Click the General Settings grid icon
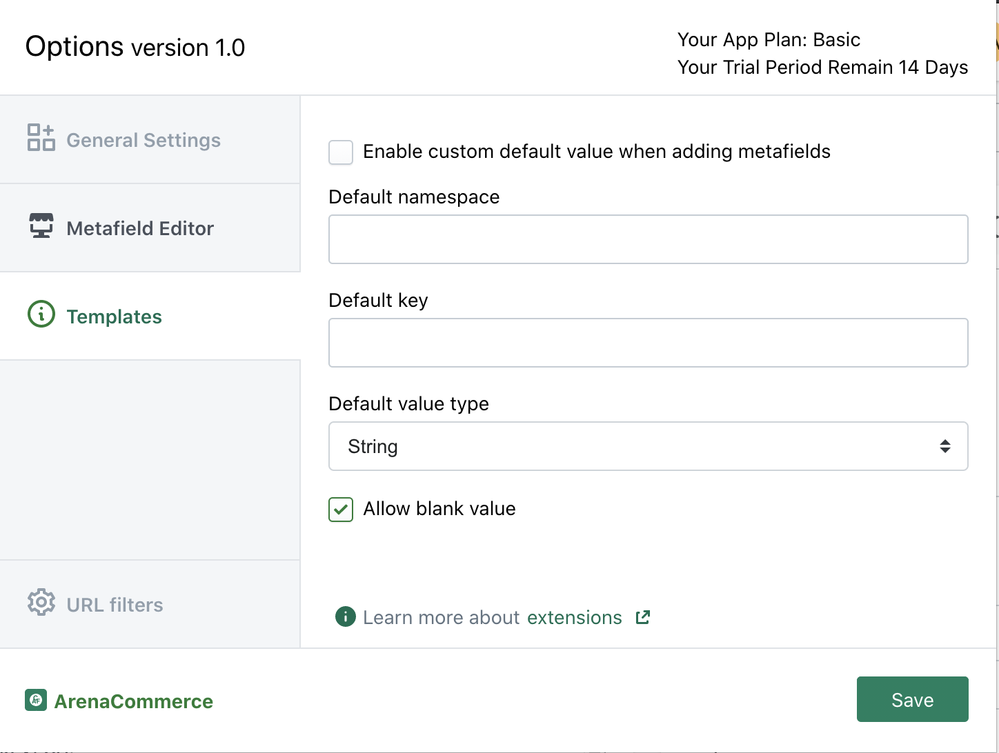 41,137
